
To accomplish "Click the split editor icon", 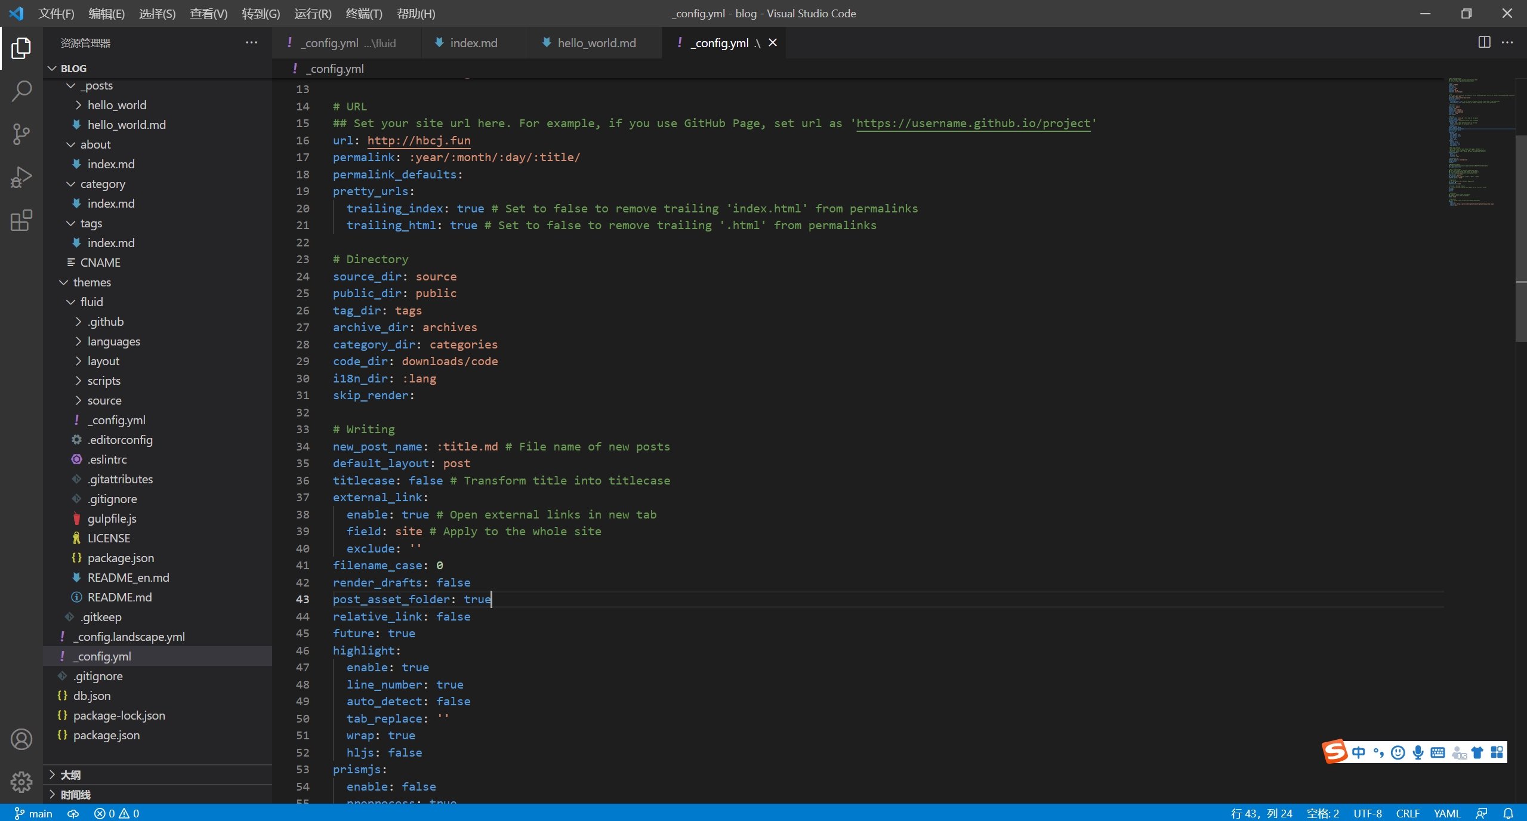I will point(1484,42).
